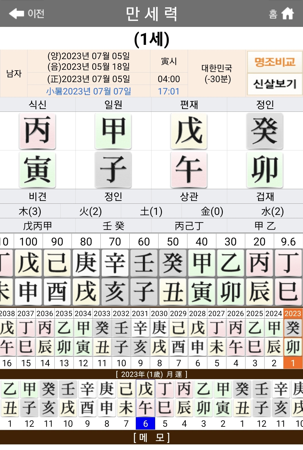The height and width of the screenshot is (450, 303).
Task: Choose the 甲 stem tile for the 40 daeun
Action: [x=202, y=263]
